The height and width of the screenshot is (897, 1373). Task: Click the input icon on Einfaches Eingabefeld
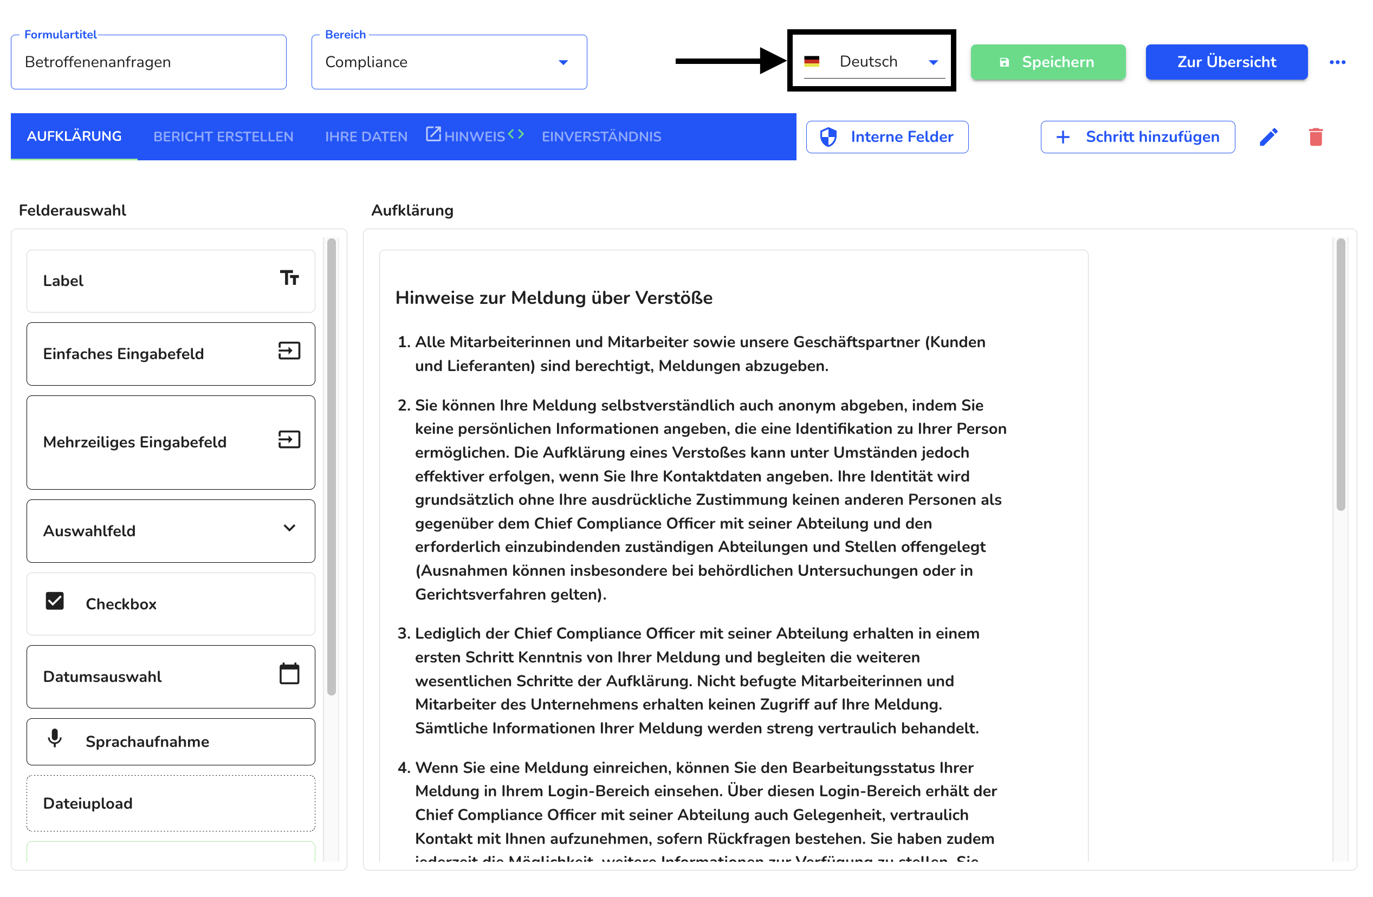pos(289,350)
